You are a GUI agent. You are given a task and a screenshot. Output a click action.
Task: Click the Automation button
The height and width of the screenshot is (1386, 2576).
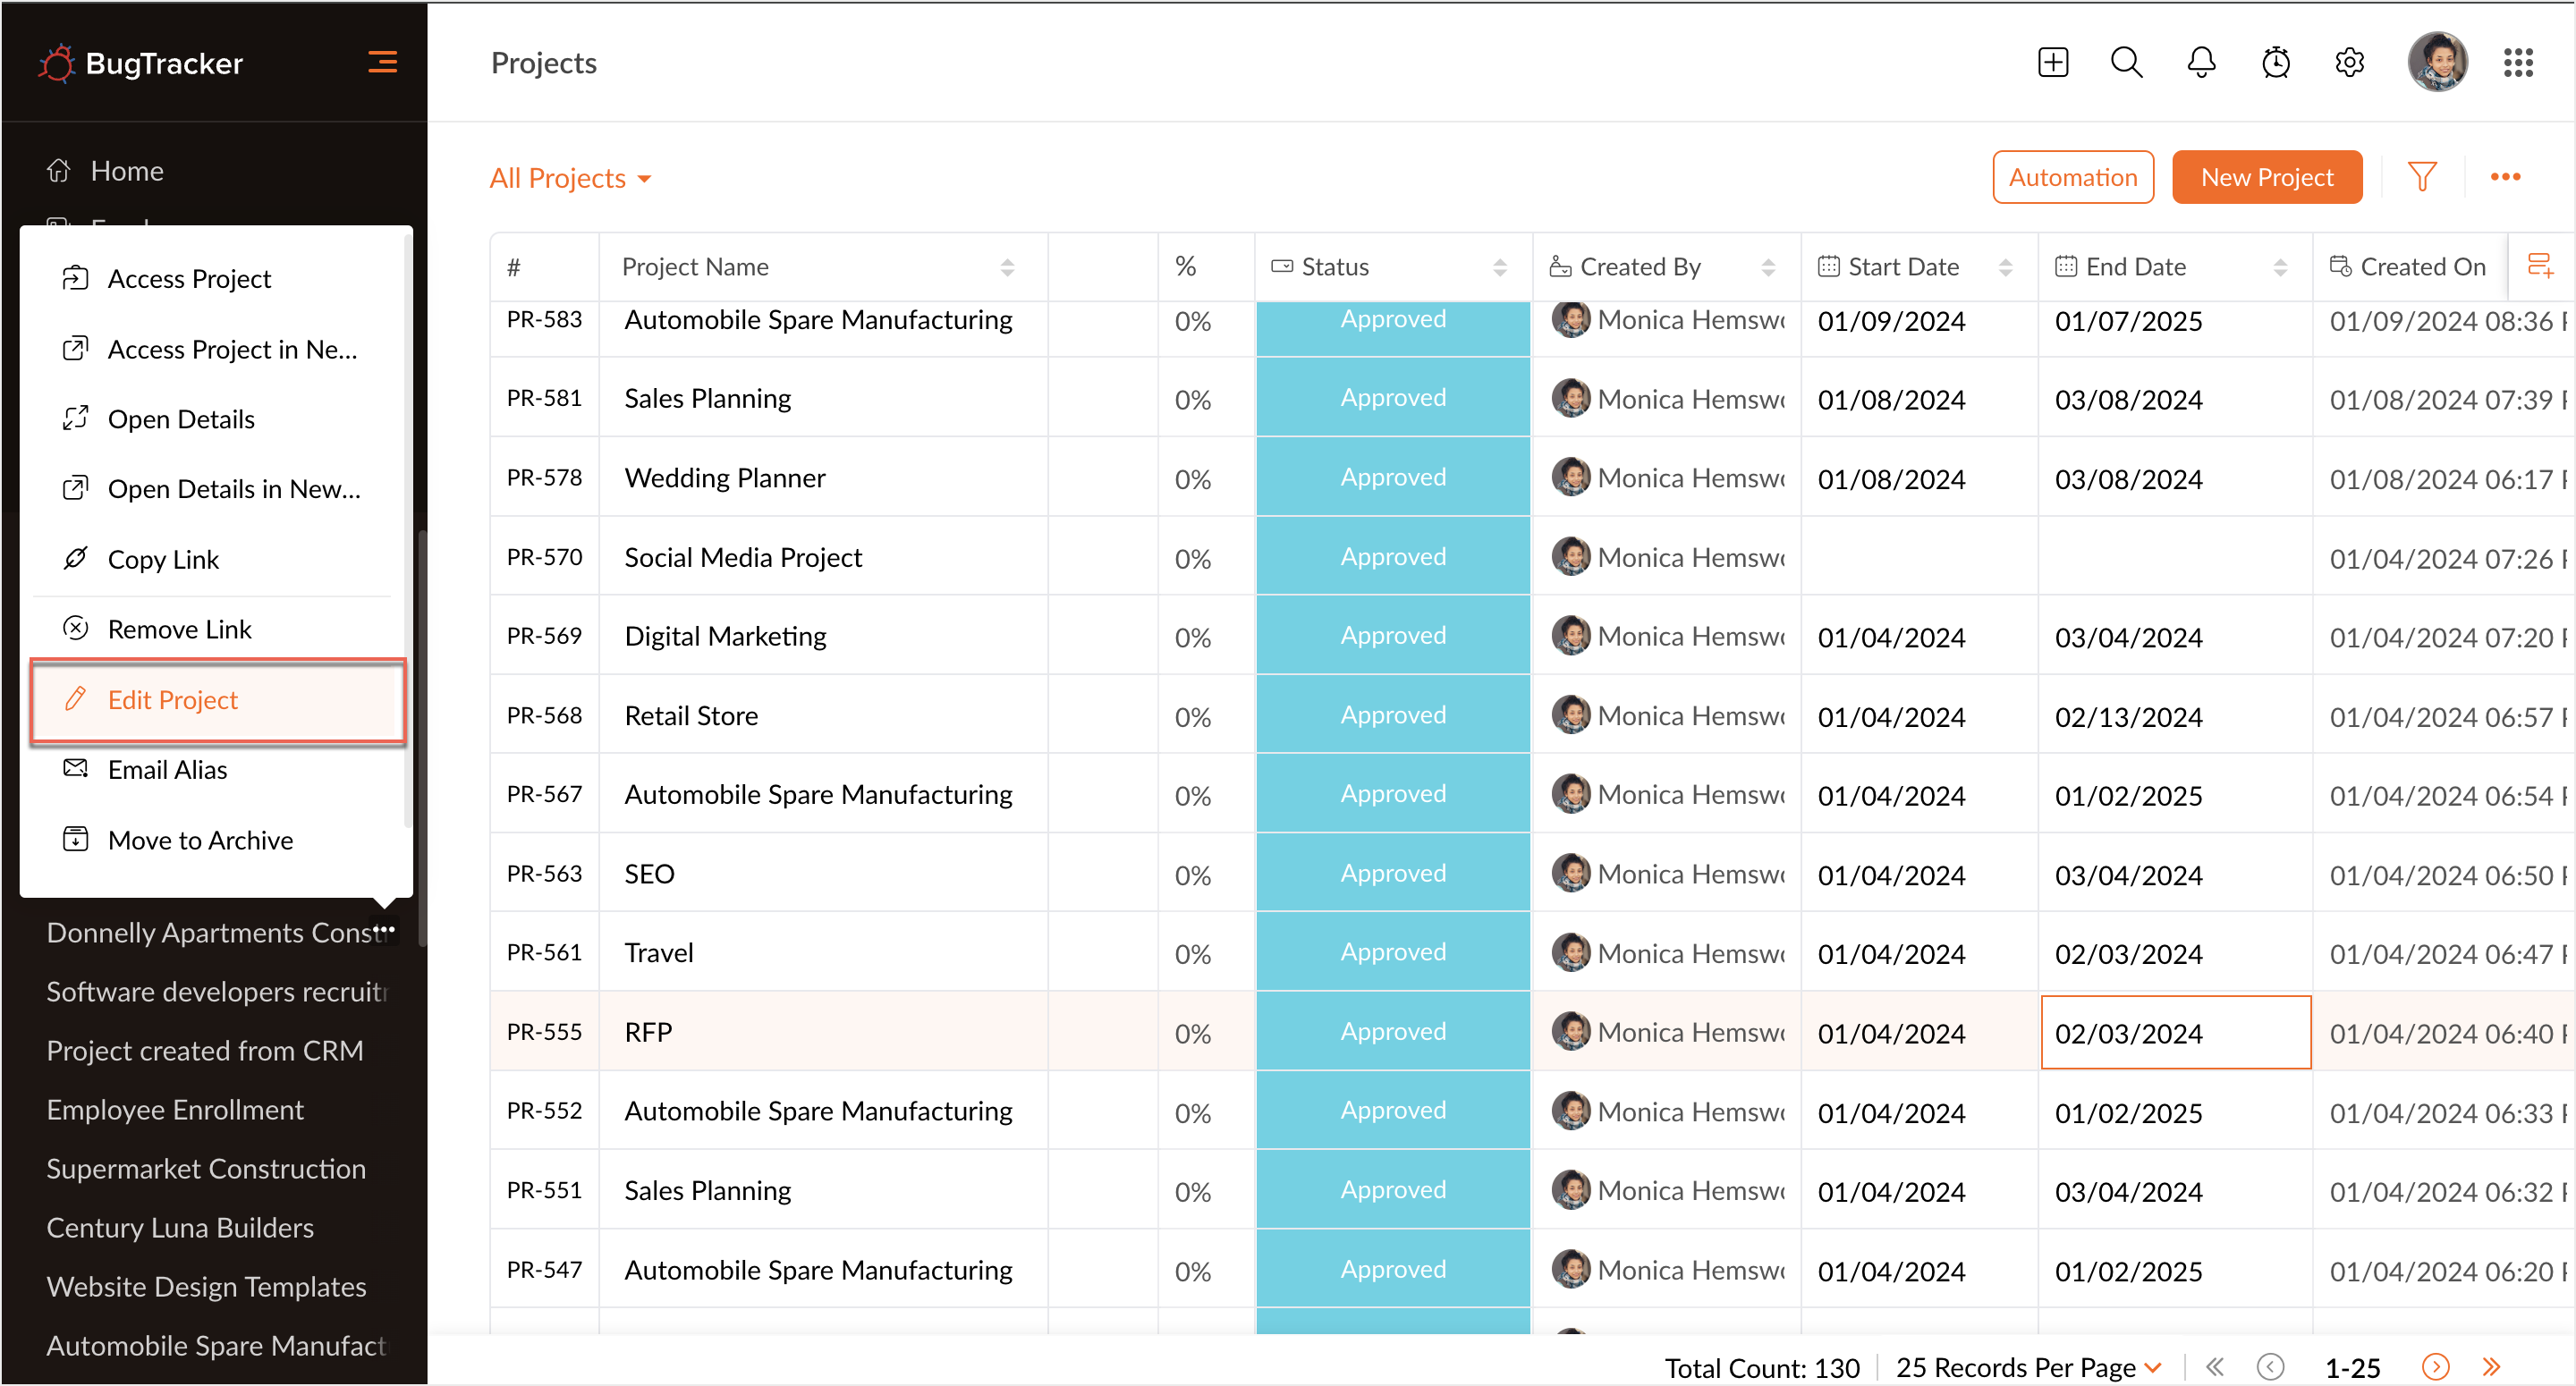tap(2072, 177)
